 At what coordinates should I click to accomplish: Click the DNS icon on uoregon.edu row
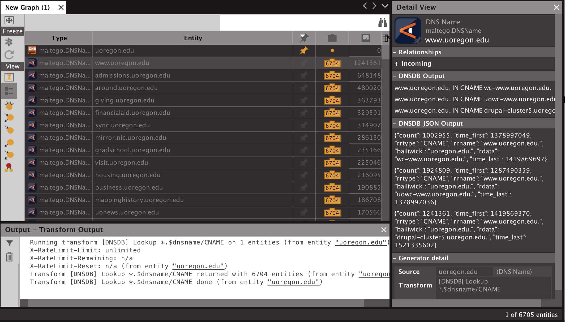(x=32, y=50)
